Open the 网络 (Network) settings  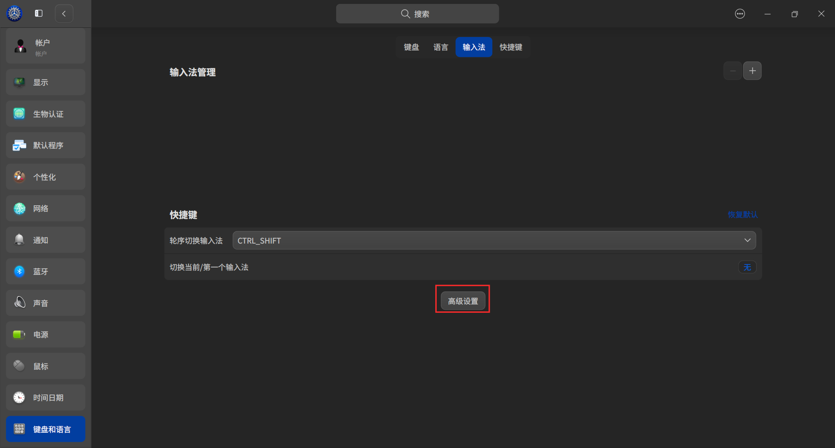click(x=45, y=208)
